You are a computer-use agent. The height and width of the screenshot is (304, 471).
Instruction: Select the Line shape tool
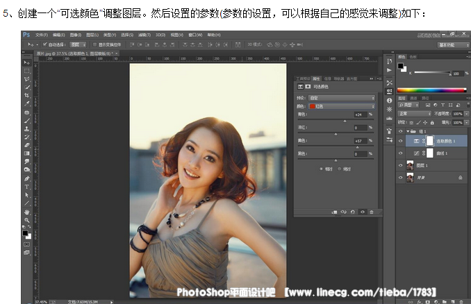26,203
